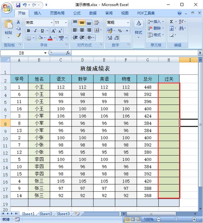The width and height of the screenshot is (203, 223).
Task: Toggle center horizontal alignment
Action: tap(82, 30)
